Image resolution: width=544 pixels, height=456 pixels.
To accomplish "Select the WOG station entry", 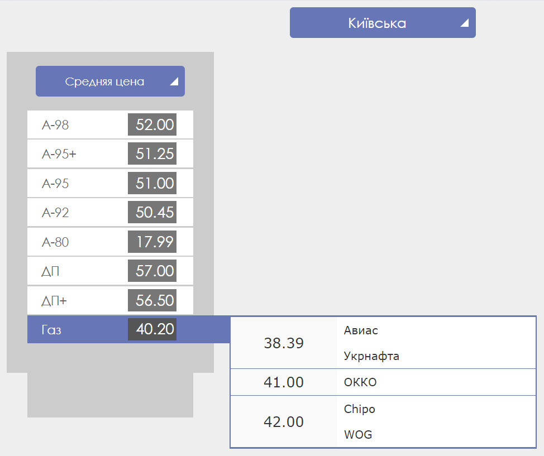I will (x=358, y=434).
